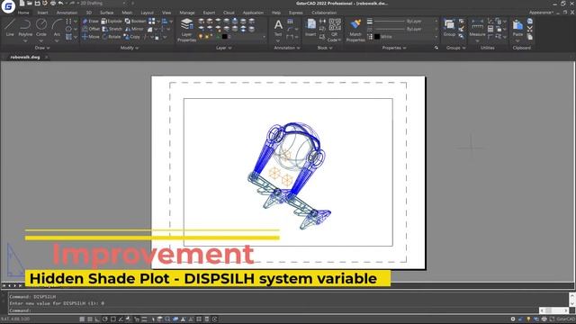Viewport: 576px width, 324px height.
Task: Expand the Properties panel dropdown
Action: tap(394, 48)
